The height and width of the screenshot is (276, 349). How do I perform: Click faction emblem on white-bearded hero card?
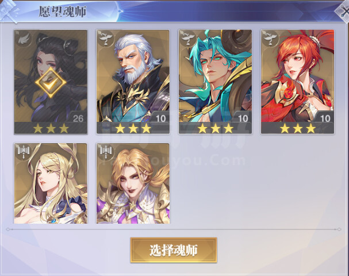[105, 39]
